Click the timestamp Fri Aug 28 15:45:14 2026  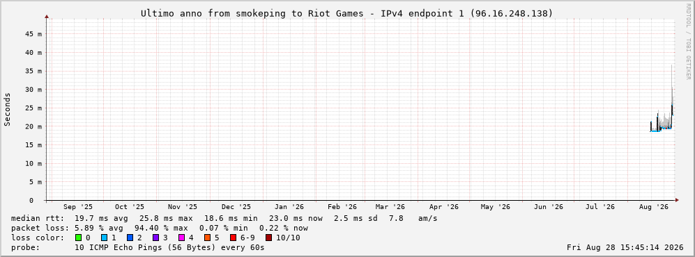pos(625,247)
